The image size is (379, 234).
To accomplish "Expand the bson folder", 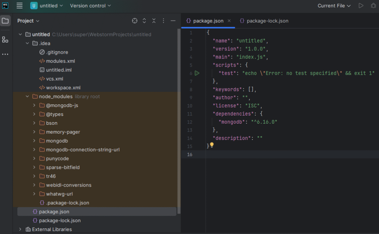I will point(34,123).
